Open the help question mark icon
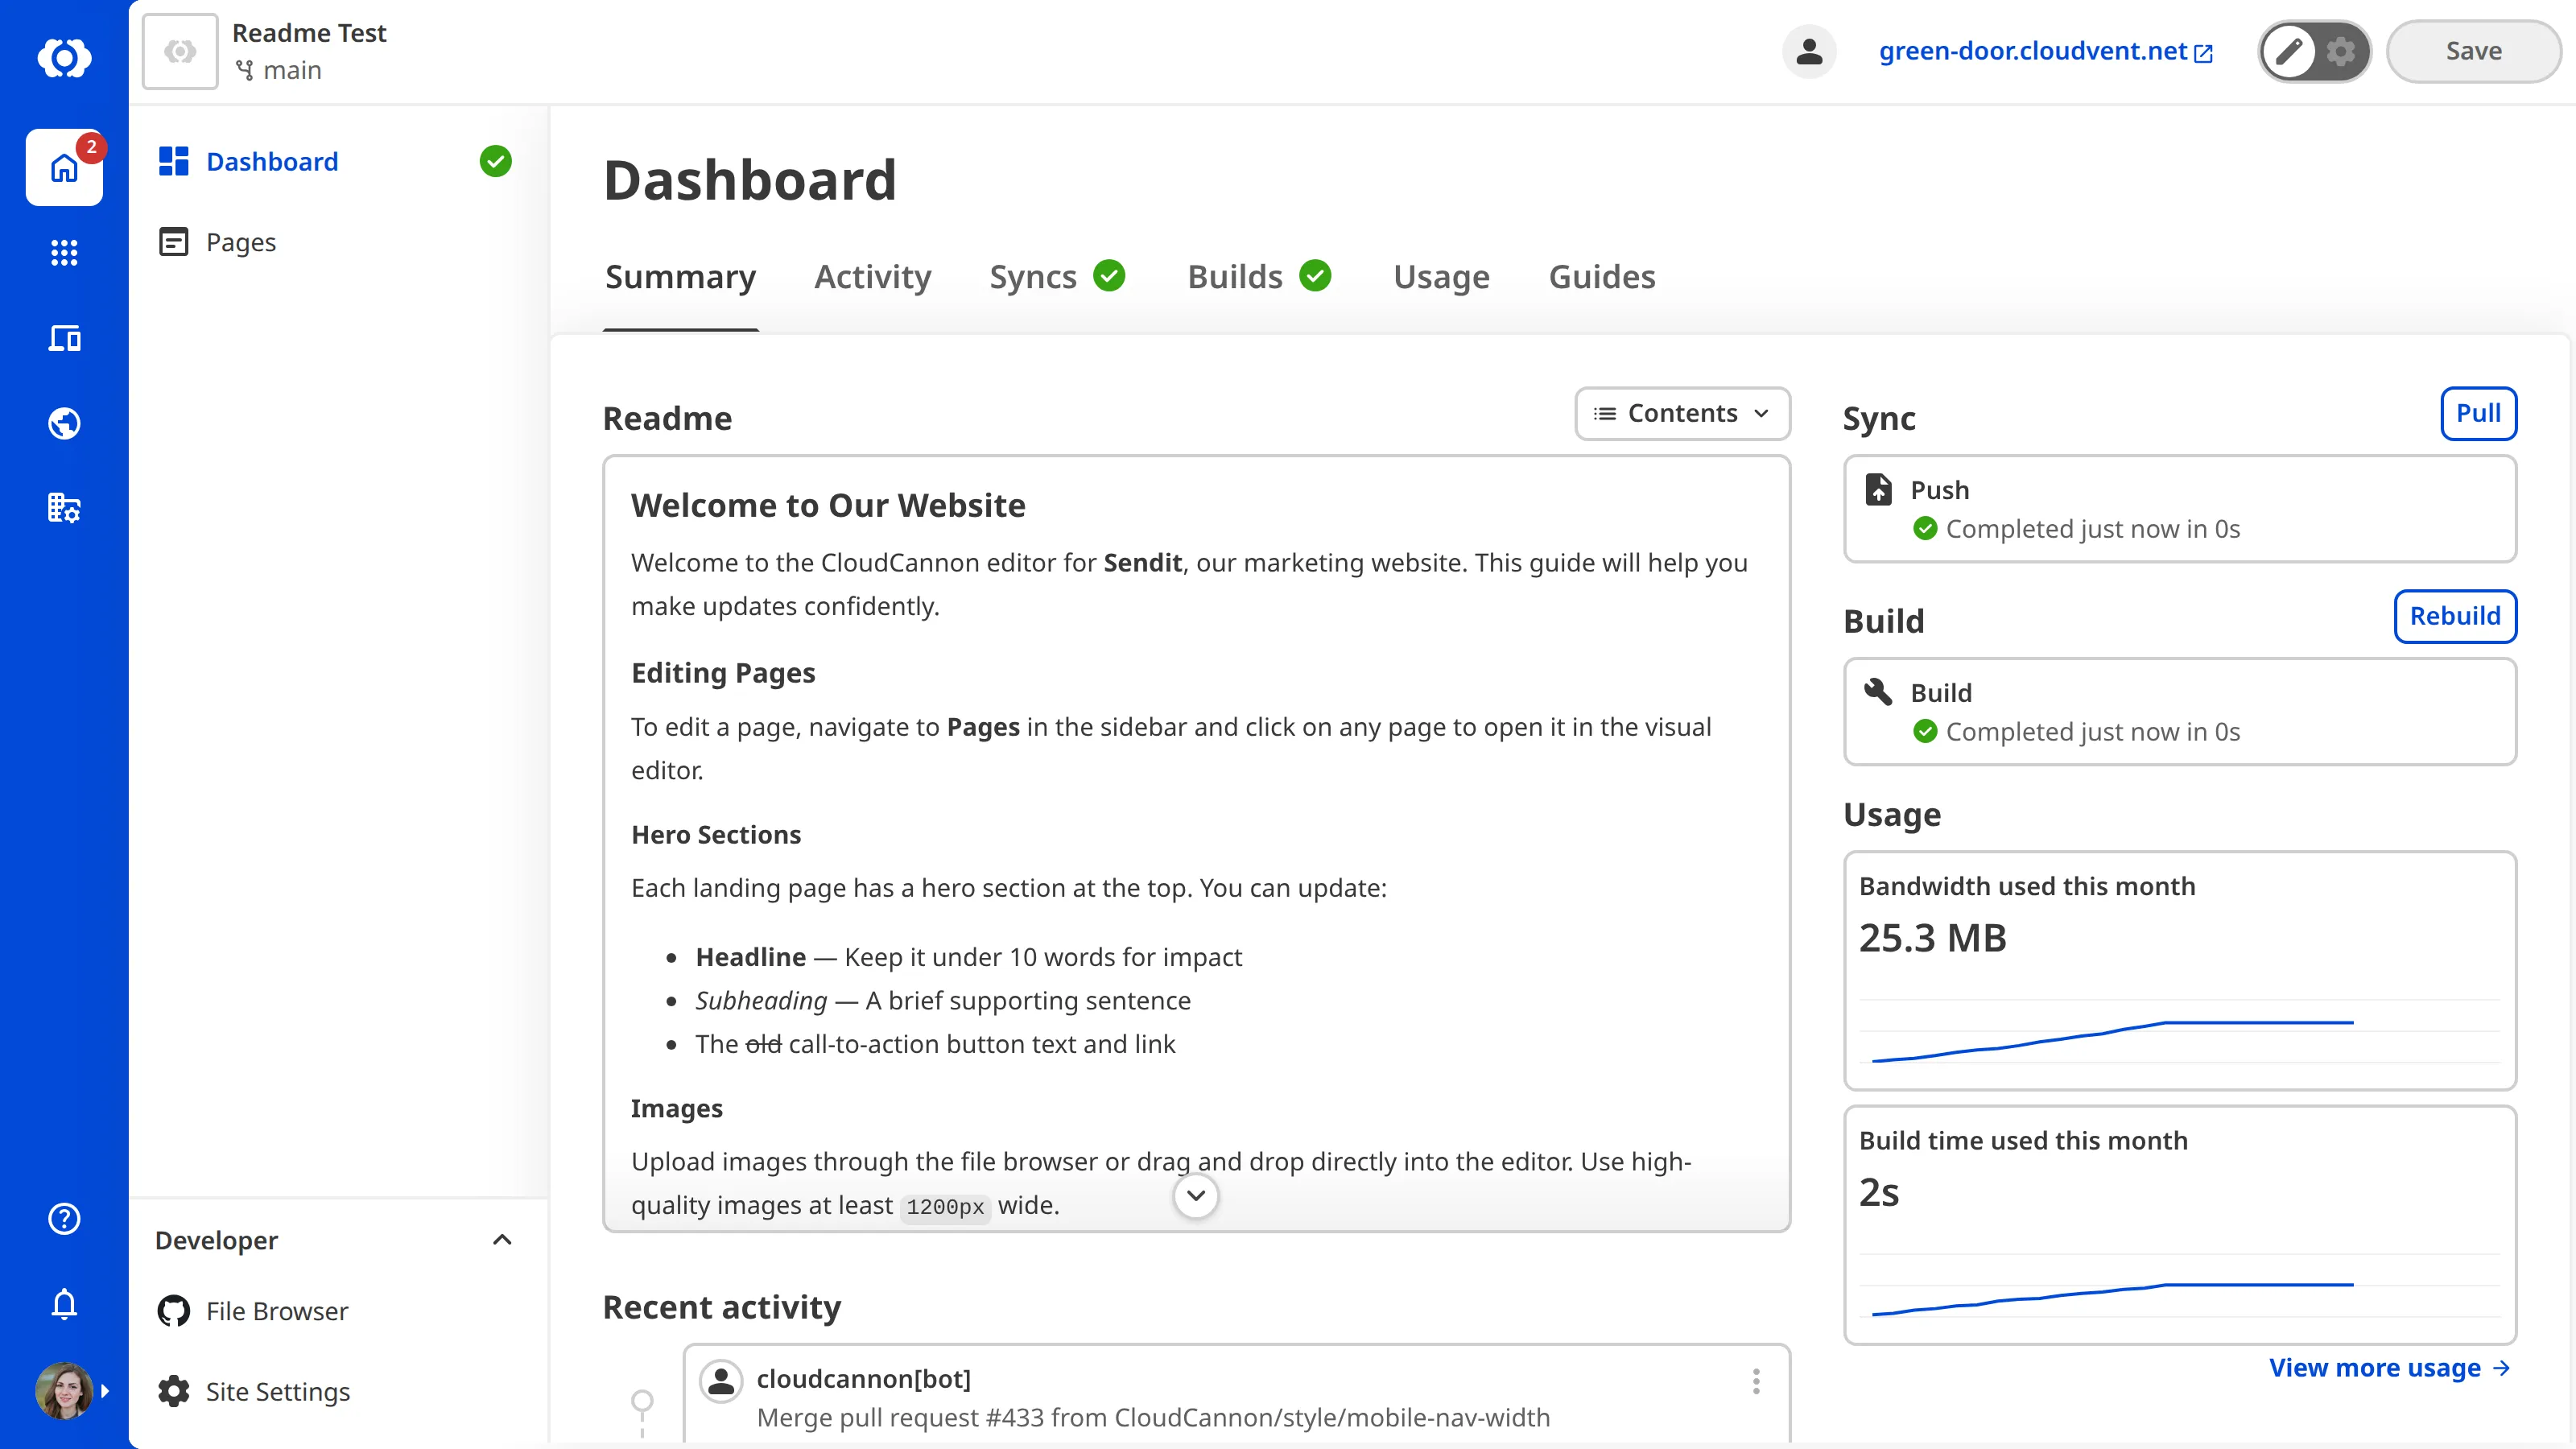The height and width of the screenshot is (1449, 2576). pos(64,1218)
